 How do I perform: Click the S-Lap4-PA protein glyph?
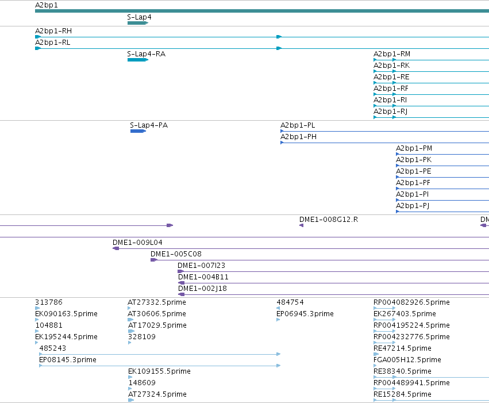click(x=138, y=131)
